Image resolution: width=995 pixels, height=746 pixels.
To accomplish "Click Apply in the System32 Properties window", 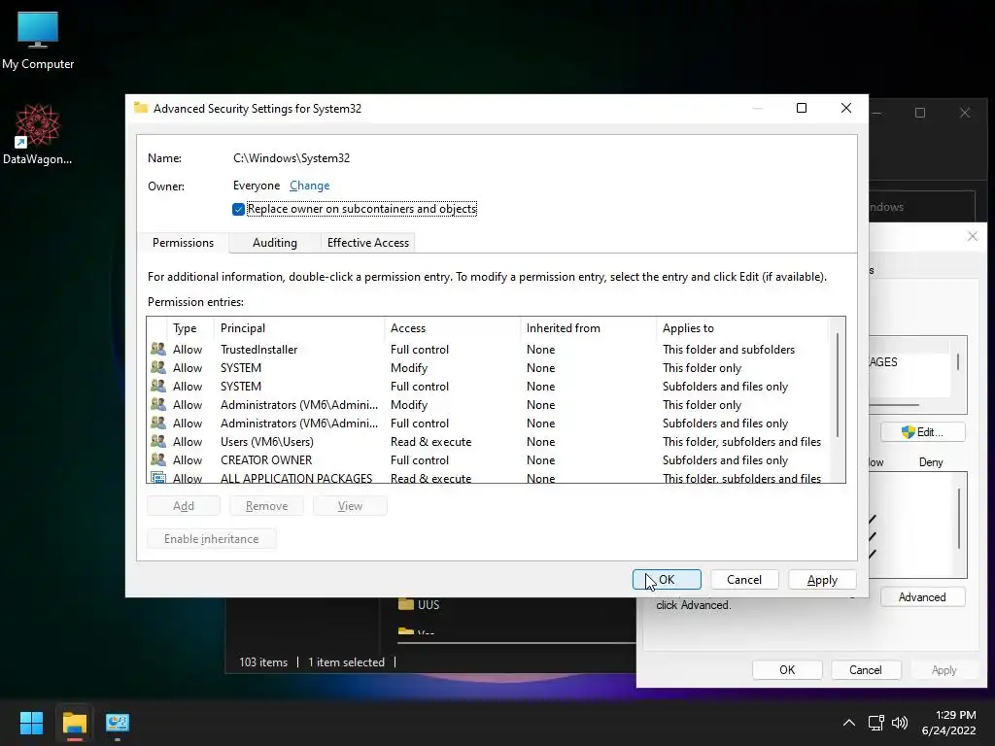I will [x=944, y=670].
